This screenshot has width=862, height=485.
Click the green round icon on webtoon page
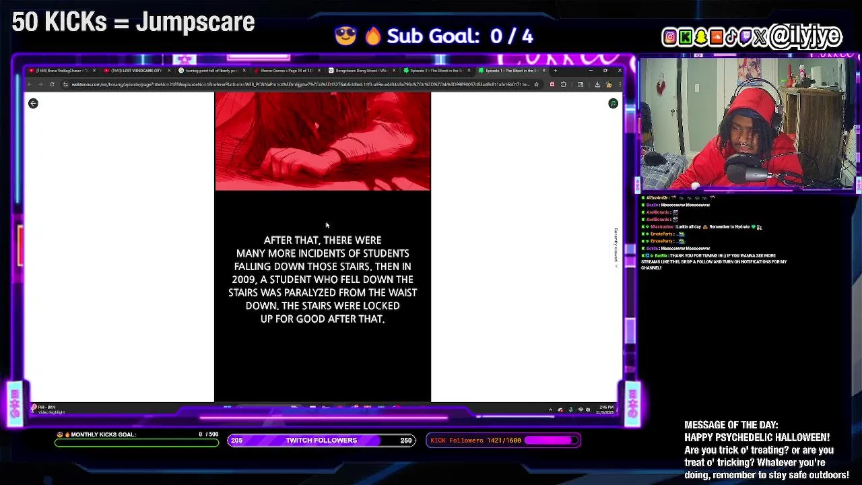(613, 103)
